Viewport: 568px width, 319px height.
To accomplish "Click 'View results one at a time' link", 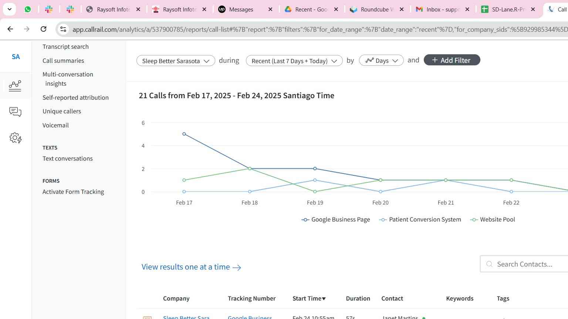I will 191,267.
